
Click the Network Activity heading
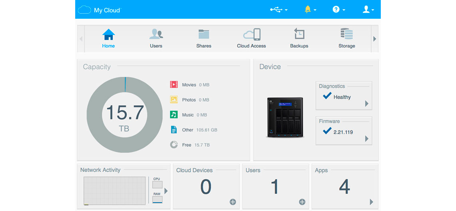(x=100, y=170)
